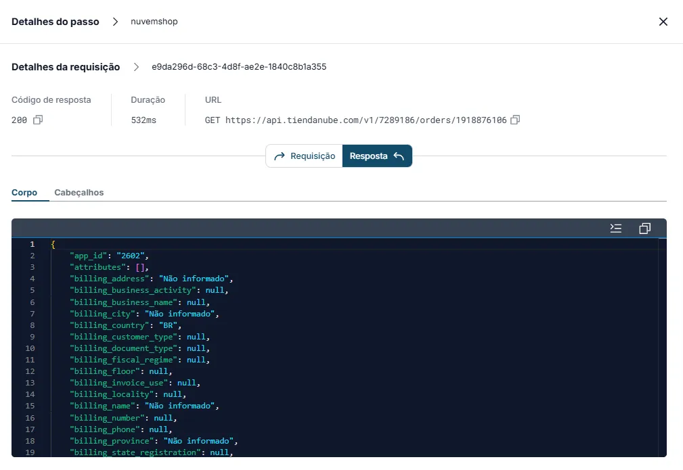The image size is (683, 470).
Task: Click line number 10 in the gutter
Action: point(30,348)
